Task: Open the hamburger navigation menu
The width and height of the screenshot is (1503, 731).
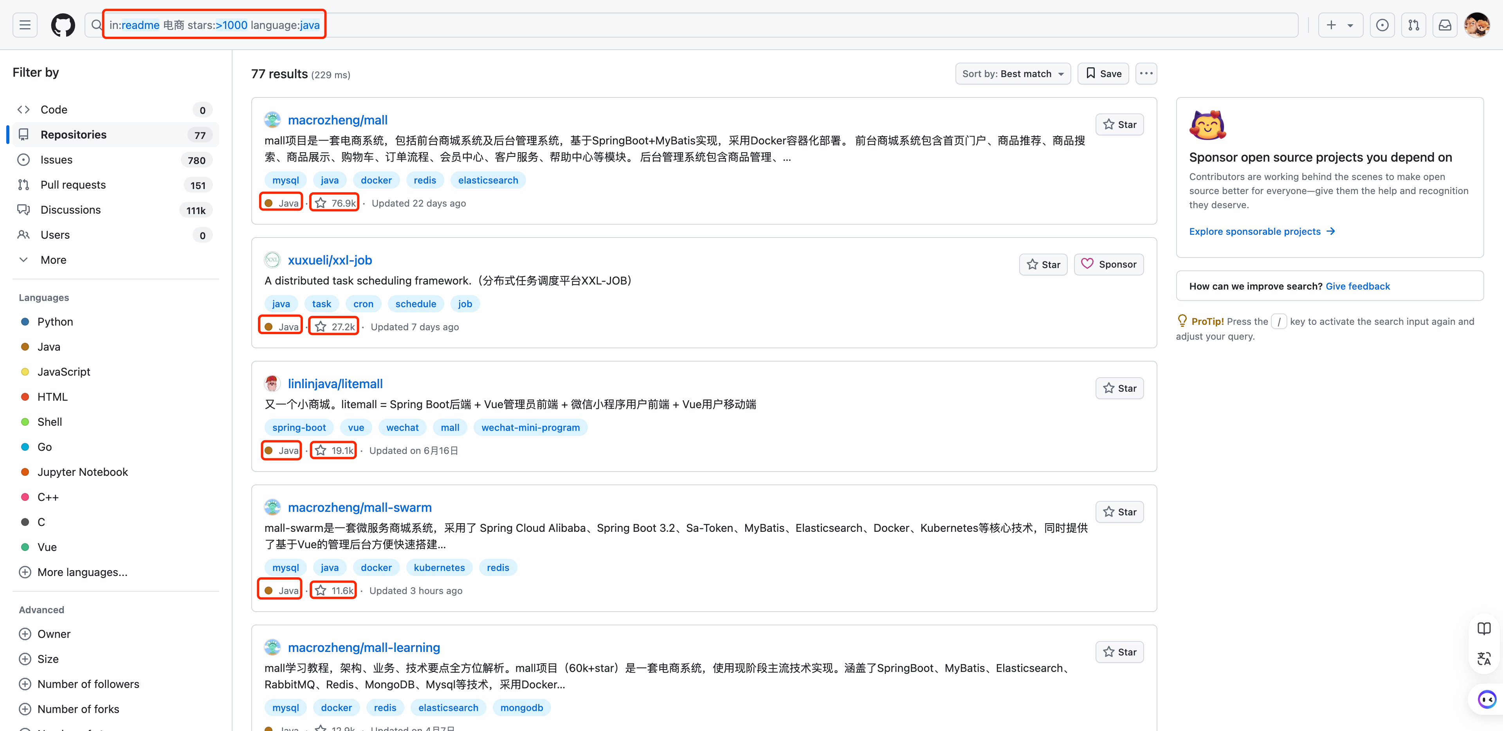Action: (x=25, y=25)
